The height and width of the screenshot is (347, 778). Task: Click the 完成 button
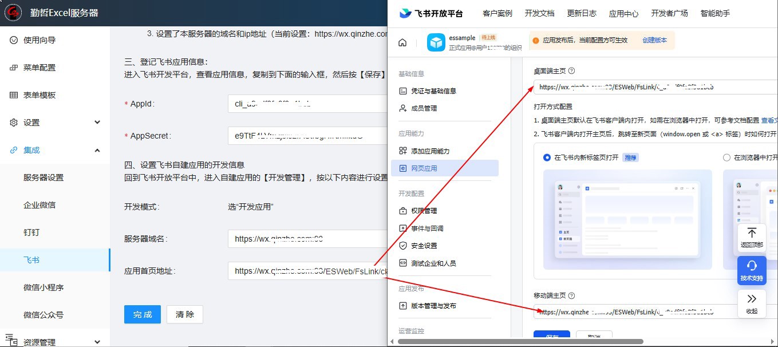[143, 314]
